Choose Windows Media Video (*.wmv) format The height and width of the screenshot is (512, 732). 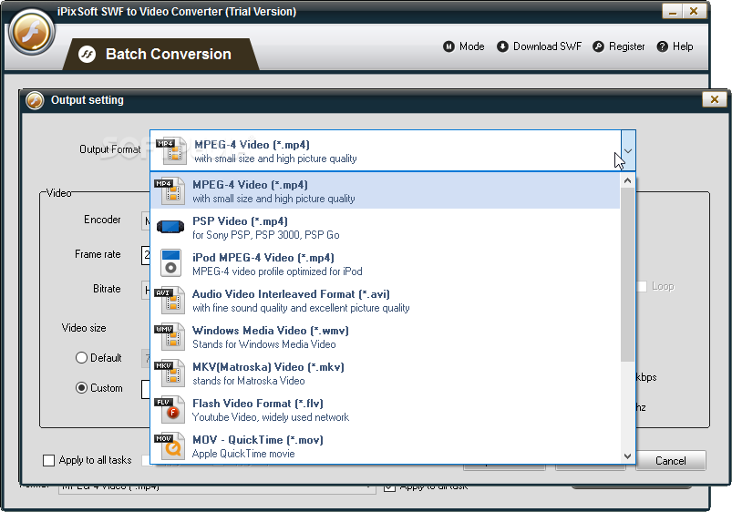385,336
